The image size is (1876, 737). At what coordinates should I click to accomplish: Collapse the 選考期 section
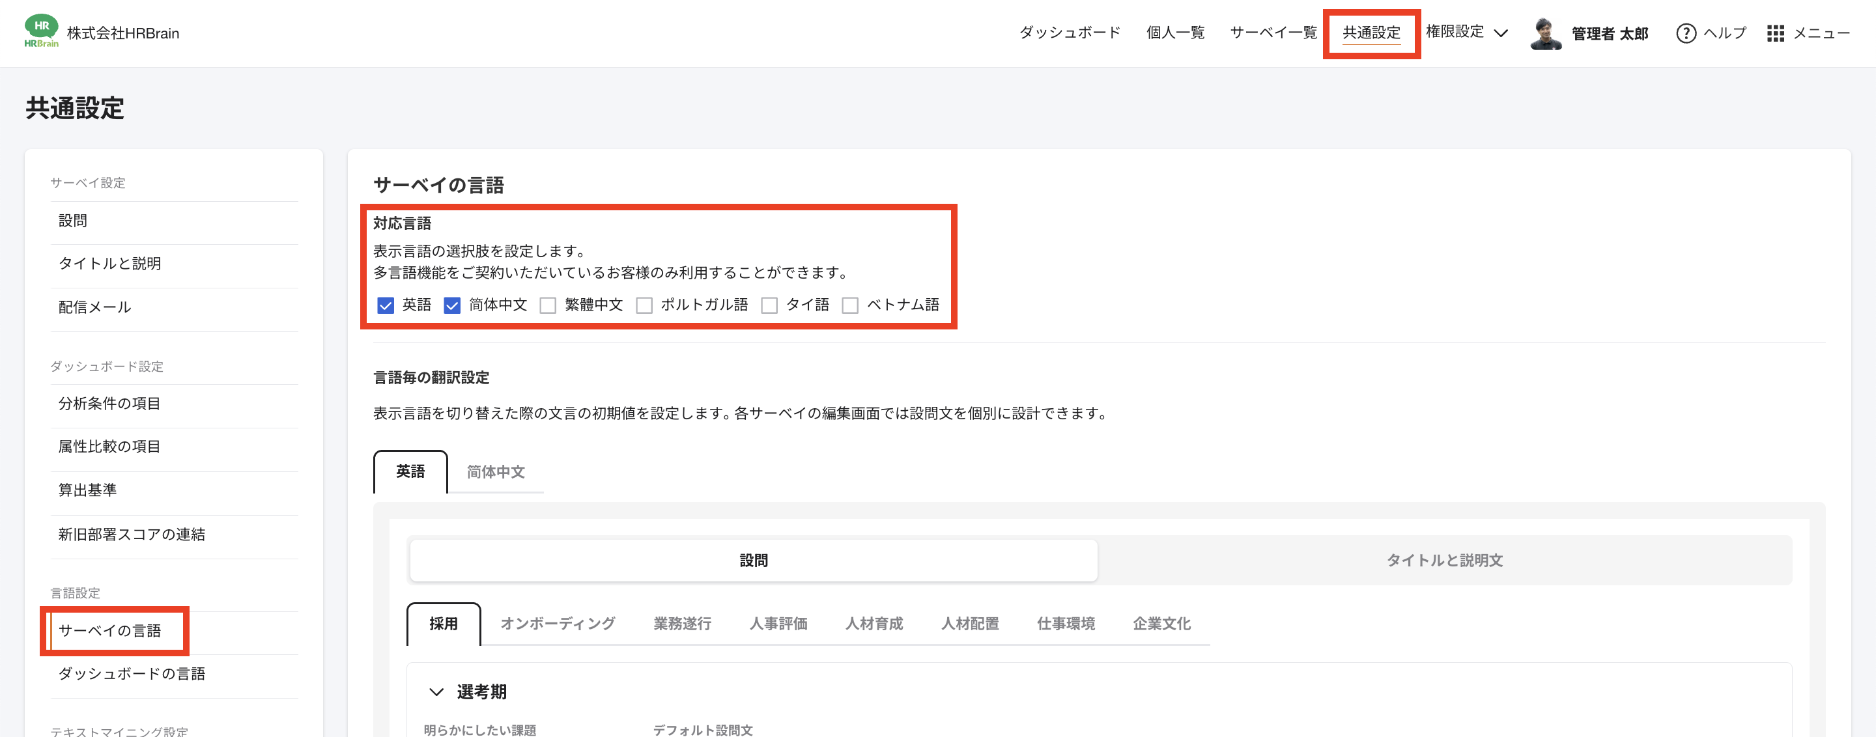[x=434, y=691]
